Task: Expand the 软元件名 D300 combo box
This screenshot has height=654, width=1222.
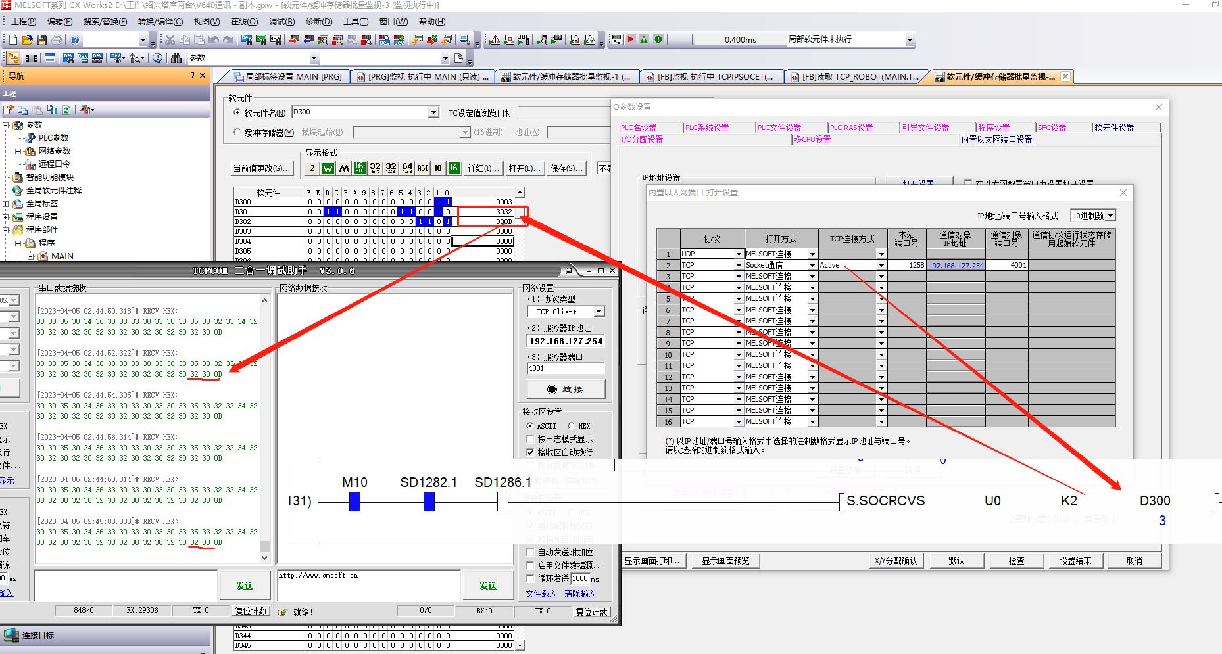Action: [433, 112]
